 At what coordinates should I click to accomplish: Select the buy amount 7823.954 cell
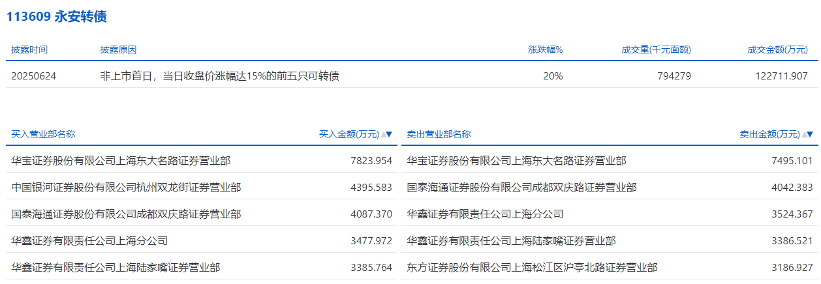pos(371,161)
